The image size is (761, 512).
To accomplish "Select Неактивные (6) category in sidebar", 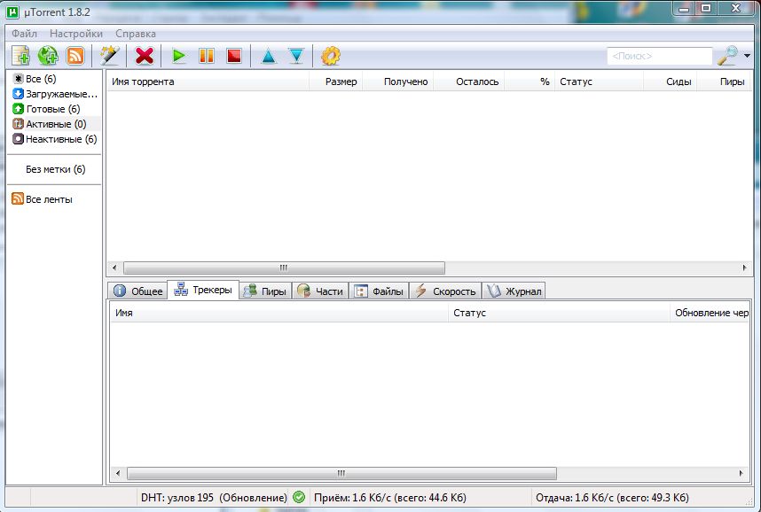I will point(55,139).
